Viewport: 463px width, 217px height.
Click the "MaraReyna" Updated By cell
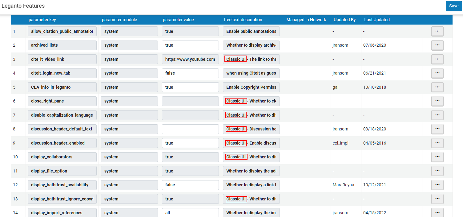click(x=343, y=185)
